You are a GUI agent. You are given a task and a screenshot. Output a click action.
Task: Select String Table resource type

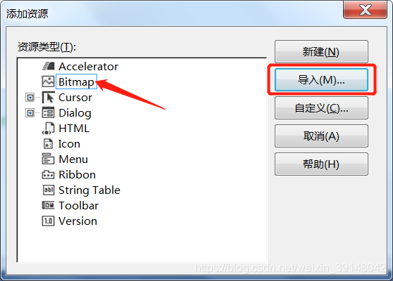click(x=89, y=190)
